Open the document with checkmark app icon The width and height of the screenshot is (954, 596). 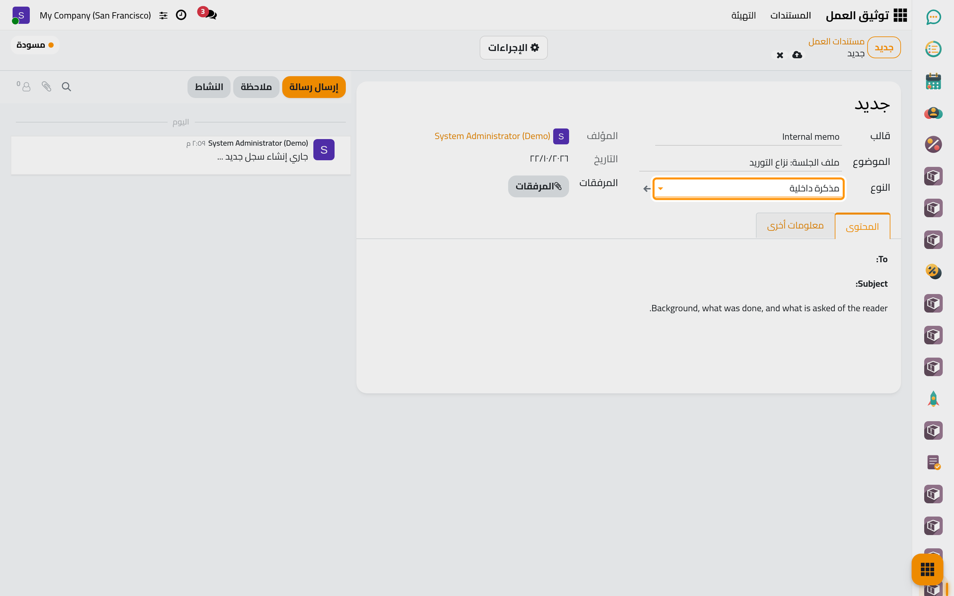[x=933, y=462]
